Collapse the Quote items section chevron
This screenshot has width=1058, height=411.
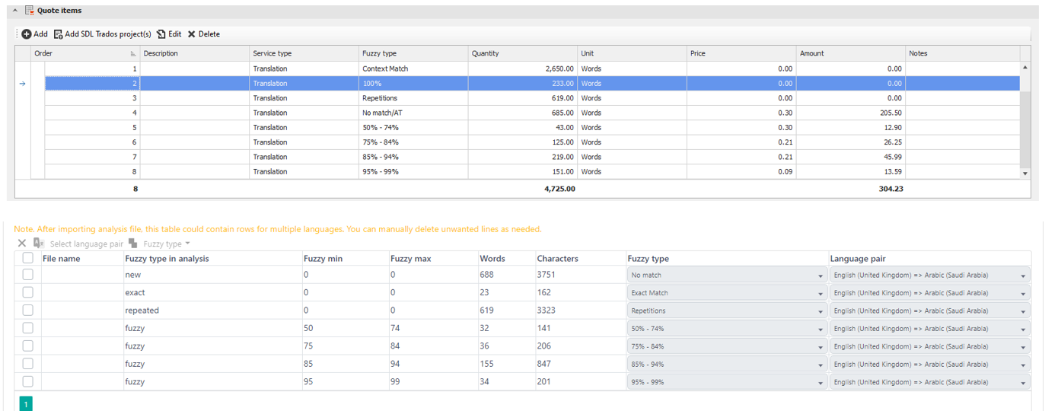(x=15, y=11)
